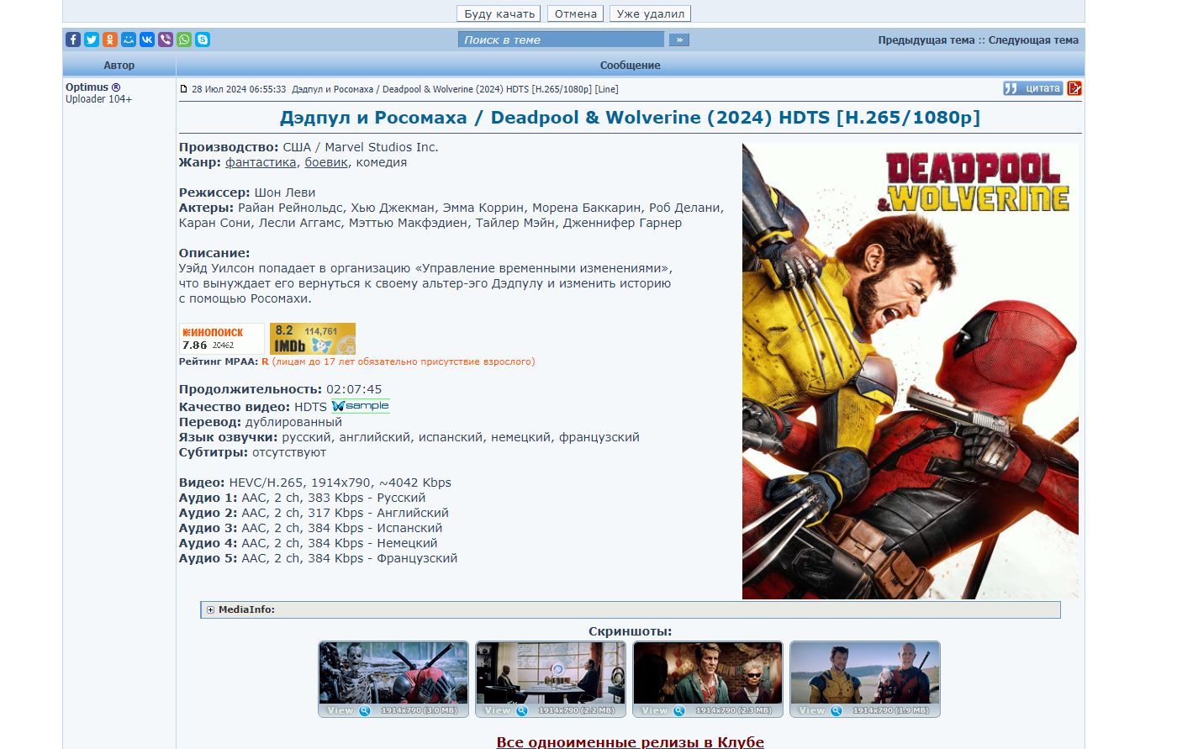Screen dimensions: 1177x749
Task: Click the Аудио 5 Французский line
Action: 319,558
